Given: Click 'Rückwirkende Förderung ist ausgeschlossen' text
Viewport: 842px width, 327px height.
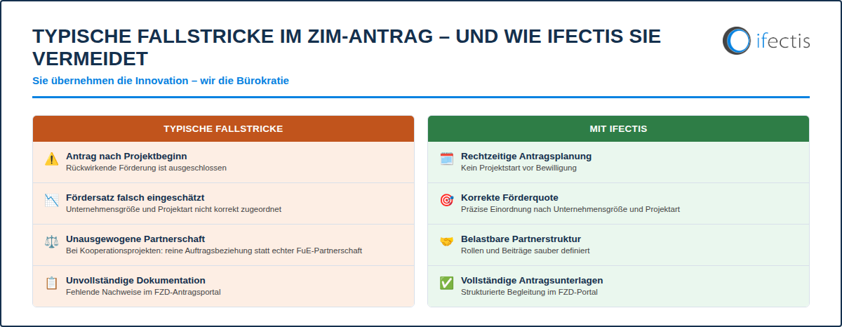Looking at the screenshot, I should [x=146, y=168].
